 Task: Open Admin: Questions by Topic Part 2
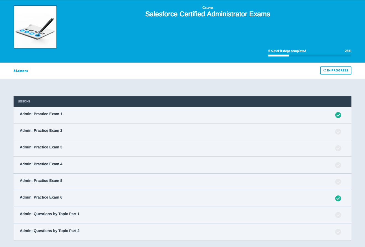click(x=50, y=231)
